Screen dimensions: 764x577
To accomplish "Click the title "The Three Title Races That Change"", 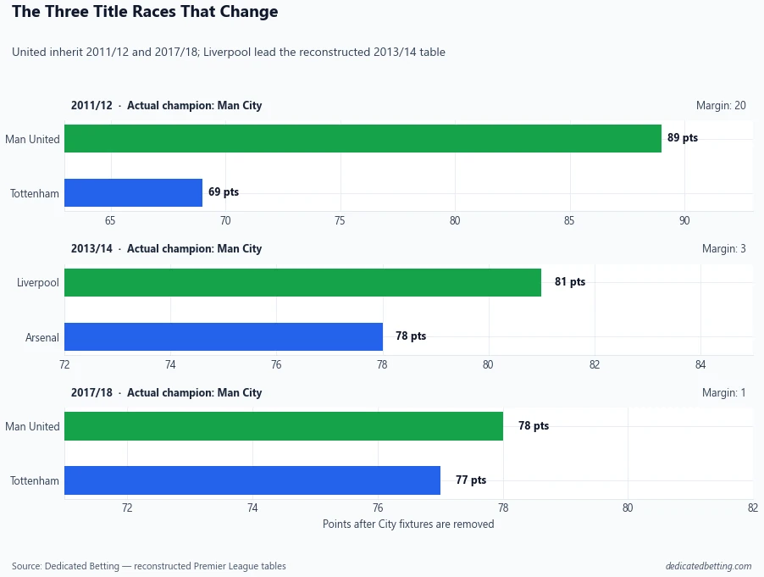I will click(145, 11).
